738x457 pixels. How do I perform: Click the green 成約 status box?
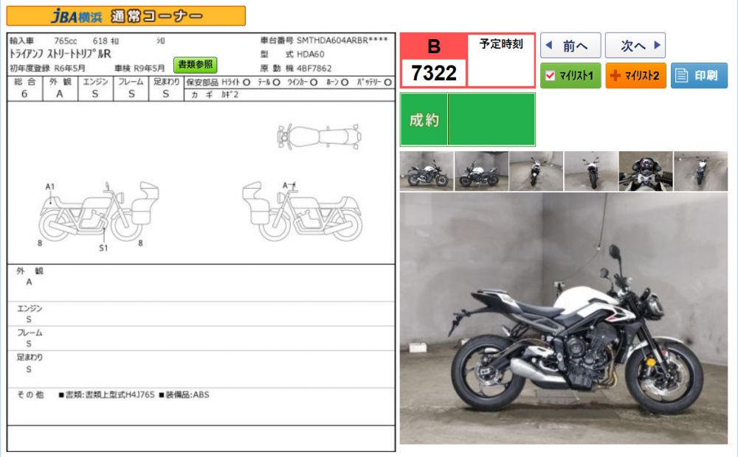pyautogui.click(x=467, y=119)
